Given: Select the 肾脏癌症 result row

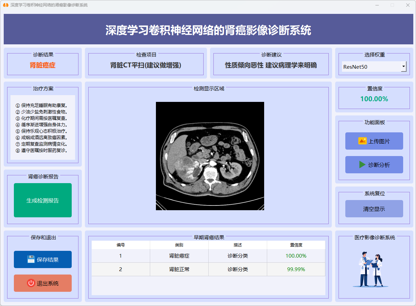Looking at the screenshot, I should tap(179, 256).
